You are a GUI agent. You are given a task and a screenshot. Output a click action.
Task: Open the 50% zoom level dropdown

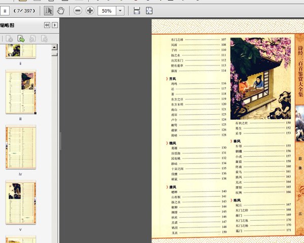tap(120, 11)
